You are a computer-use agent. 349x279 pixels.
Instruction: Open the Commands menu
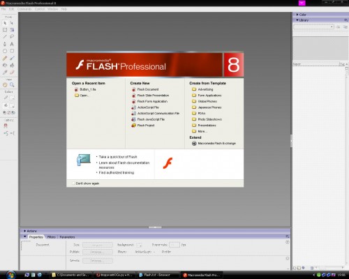24,9
